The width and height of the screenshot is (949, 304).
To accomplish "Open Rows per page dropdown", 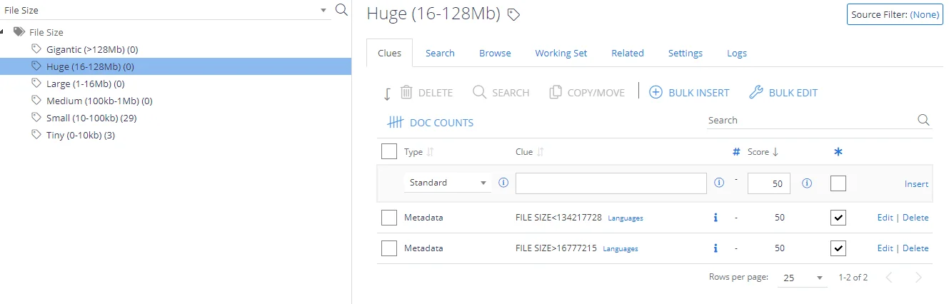I will 803,278.
